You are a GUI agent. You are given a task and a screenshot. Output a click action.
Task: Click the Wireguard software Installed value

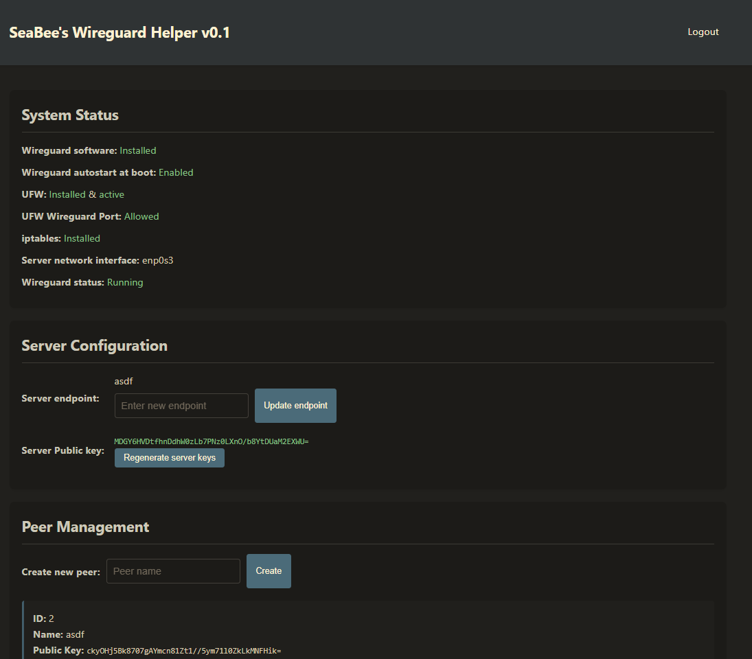coord(138,150)
